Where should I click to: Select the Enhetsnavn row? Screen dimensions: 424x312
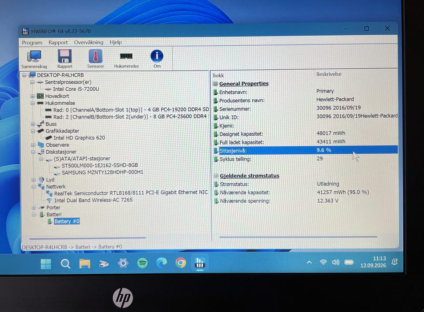point(305,92)
